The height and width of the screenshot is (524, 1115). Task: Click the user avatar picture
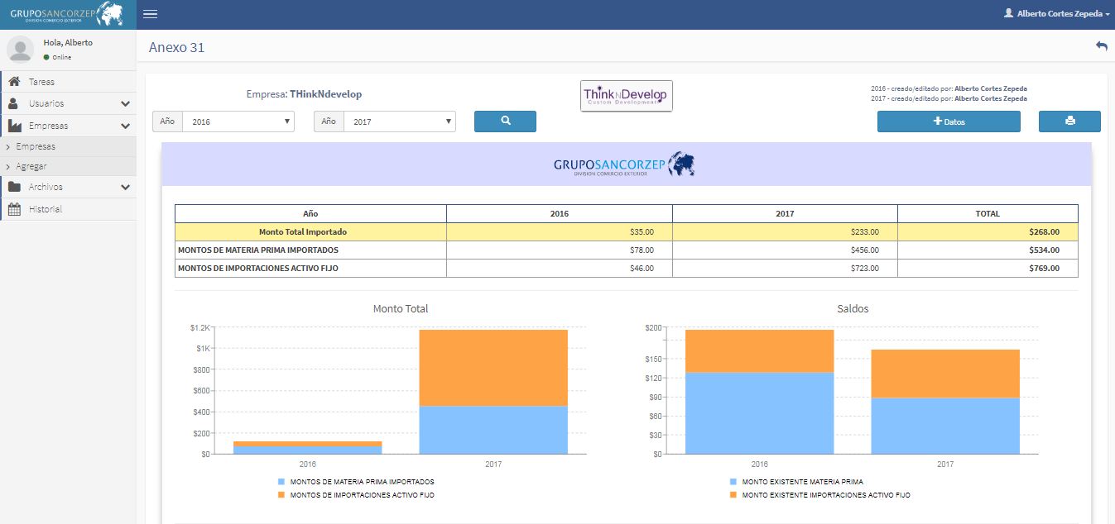[x=20, y=50]
